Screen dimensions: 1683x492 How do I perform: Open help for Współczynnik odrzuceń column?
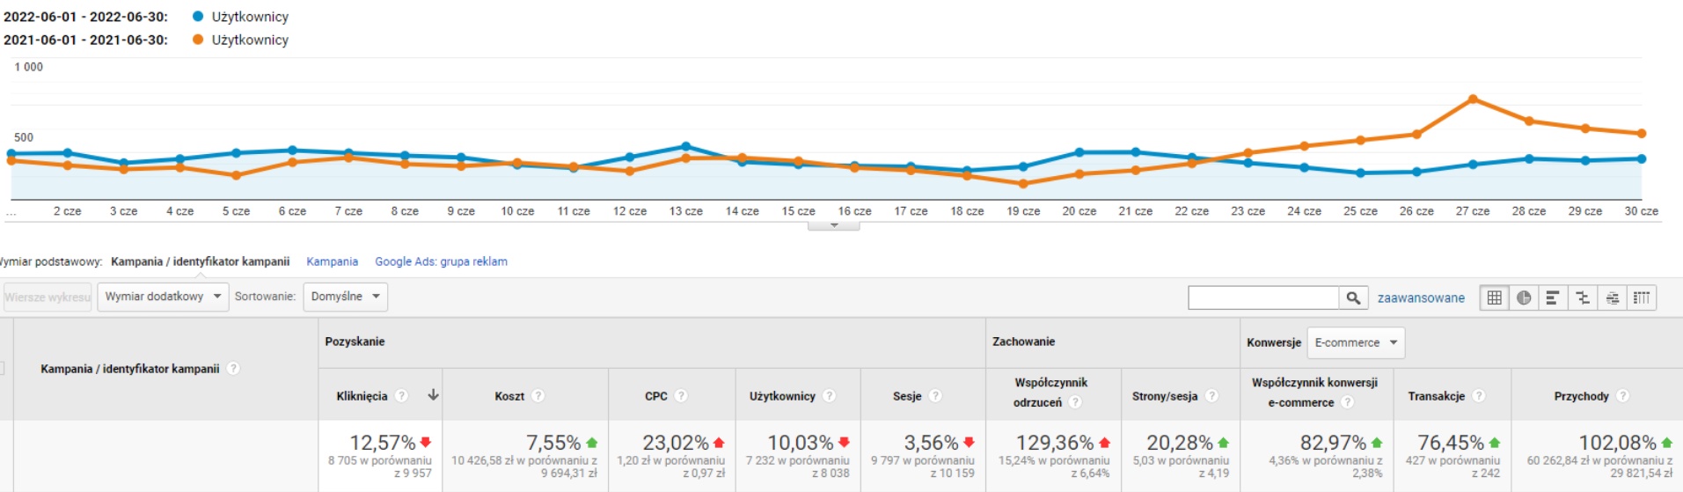pyautogui.click(x=1075, y=402)
